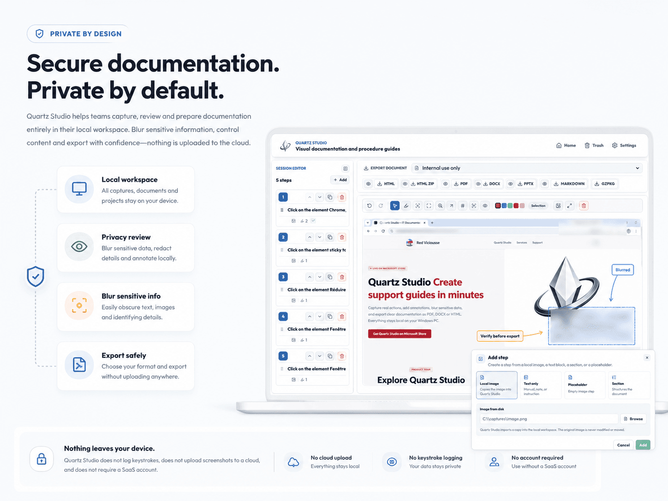Click Browse to pick image from disk
The width and height of the screenshot is (668, 501).
pos(633,419)
